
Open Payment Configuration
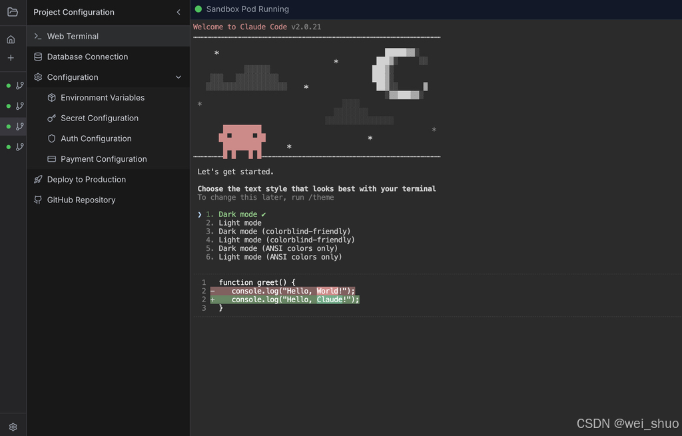coord(109,158)
